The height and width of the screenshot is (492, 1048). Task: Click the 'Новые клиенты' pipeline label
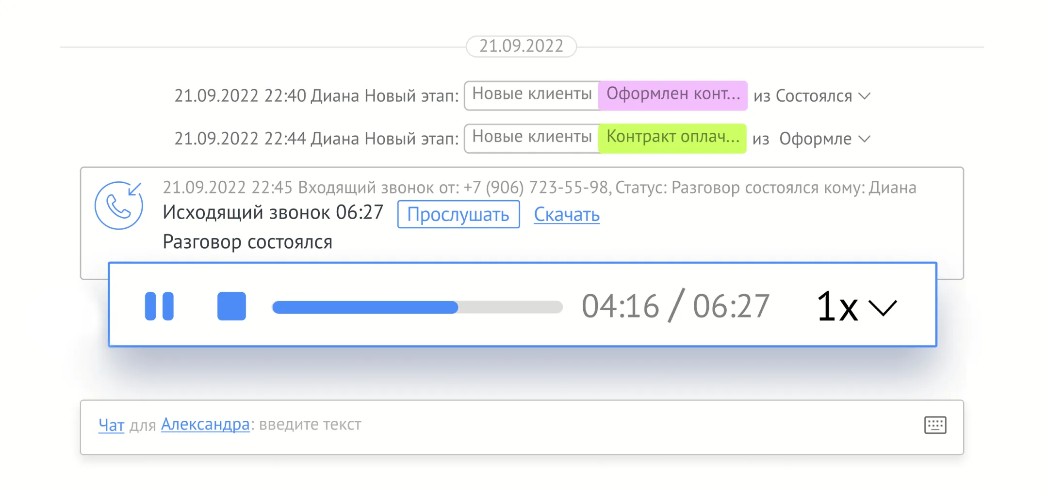pyautogui.click(x=532, y=95)
